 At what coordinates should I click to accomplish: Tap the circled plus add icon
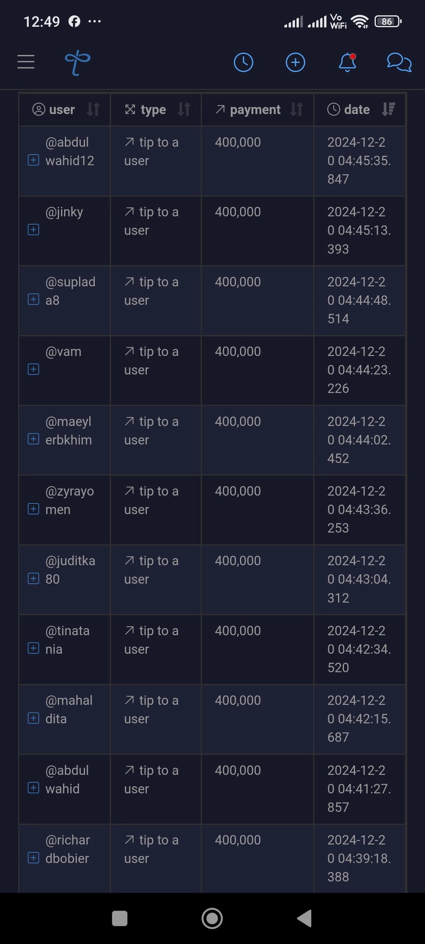[x=296, y=63]
